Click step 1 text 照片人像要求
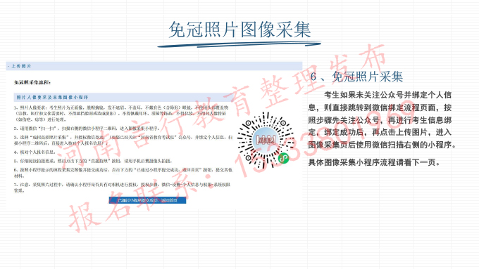This screenshot has width=479, height=269. [121, 113]
